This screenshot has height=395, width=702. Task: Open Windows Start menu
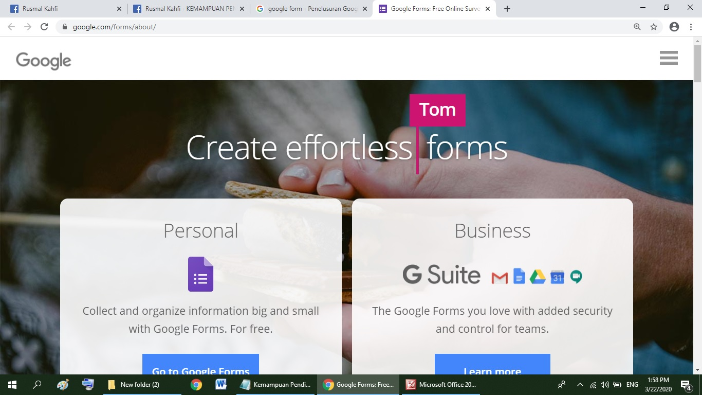[12, 384]
